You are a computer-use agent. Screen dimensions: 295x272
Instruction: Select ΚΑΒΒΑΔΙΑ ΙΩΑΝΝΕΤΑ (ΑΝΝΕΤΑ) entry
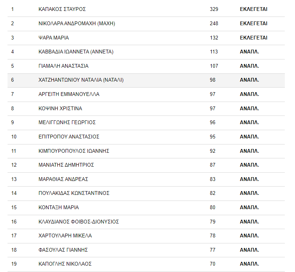click(x=76, y=52)
